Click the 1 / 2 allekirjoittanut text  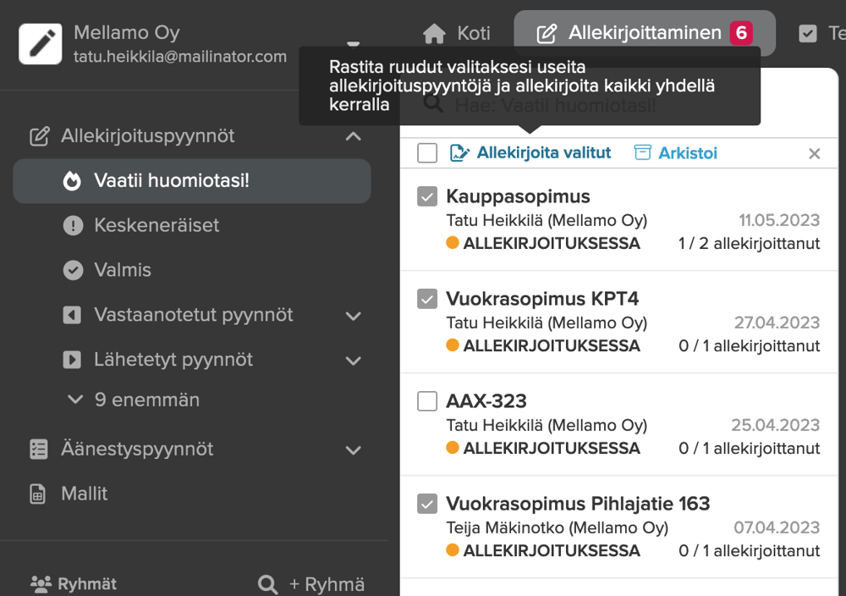click(749, 244)
